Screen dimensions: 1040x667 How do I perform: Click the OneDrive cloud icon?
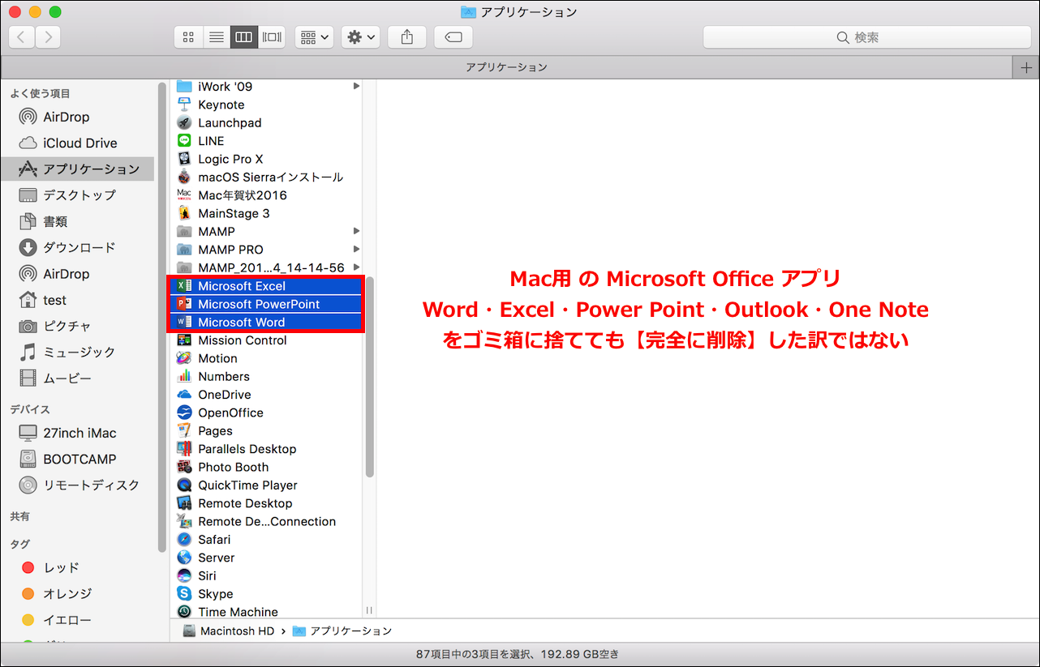tap(184, 395)
